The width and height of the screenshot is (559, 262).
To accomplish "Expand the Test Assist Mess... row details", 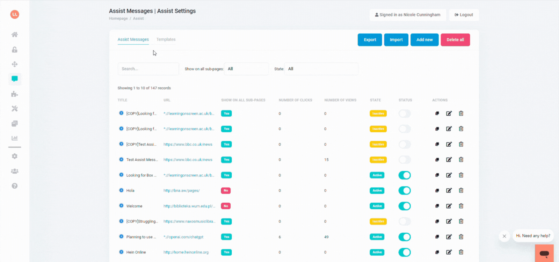I will coord(121,159).
